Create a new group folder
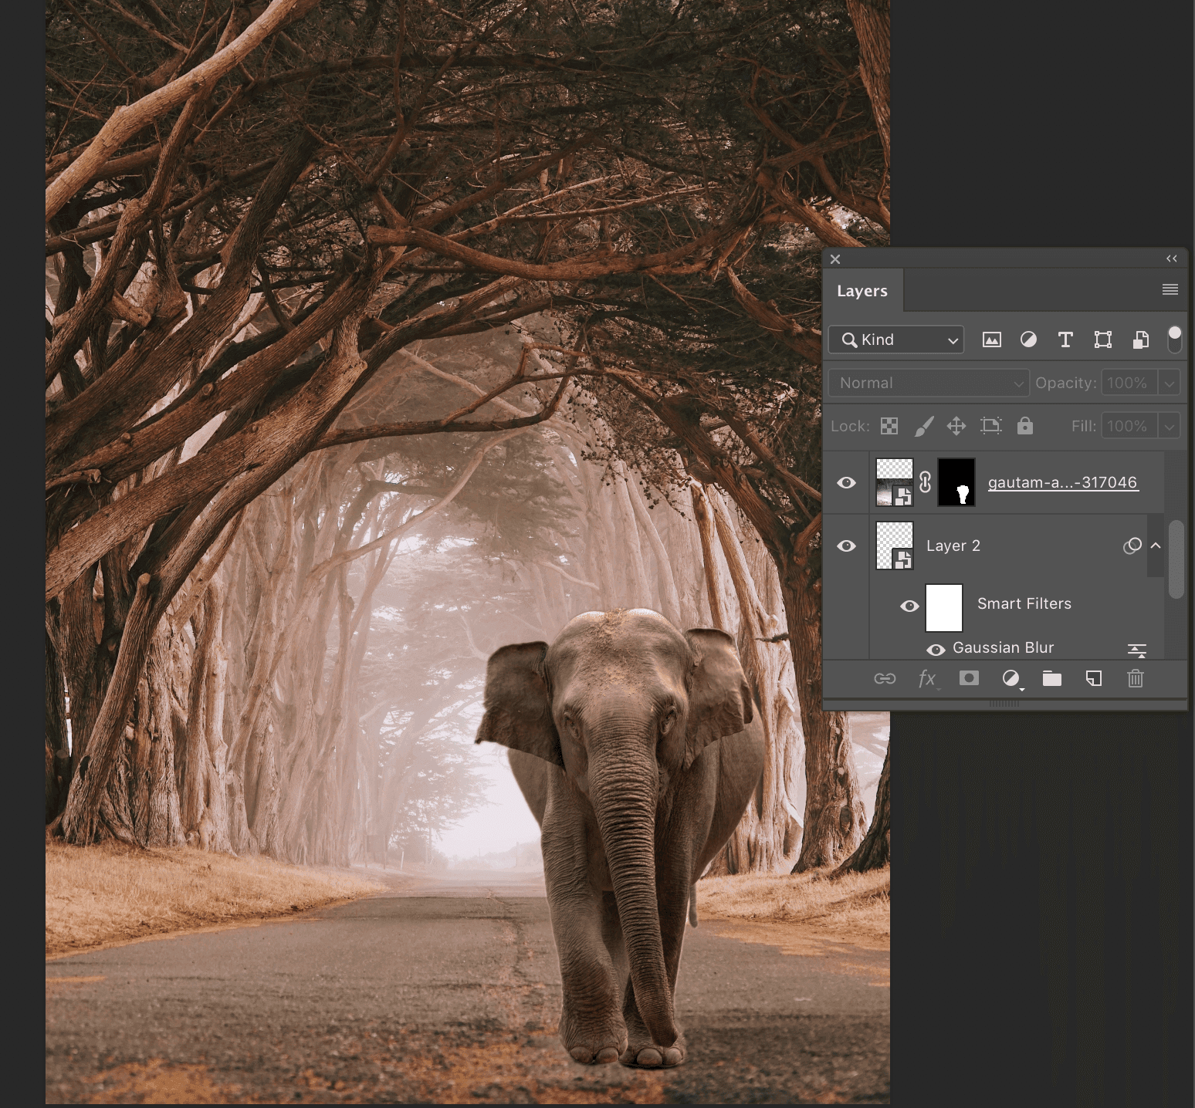 coord(1051,678)
